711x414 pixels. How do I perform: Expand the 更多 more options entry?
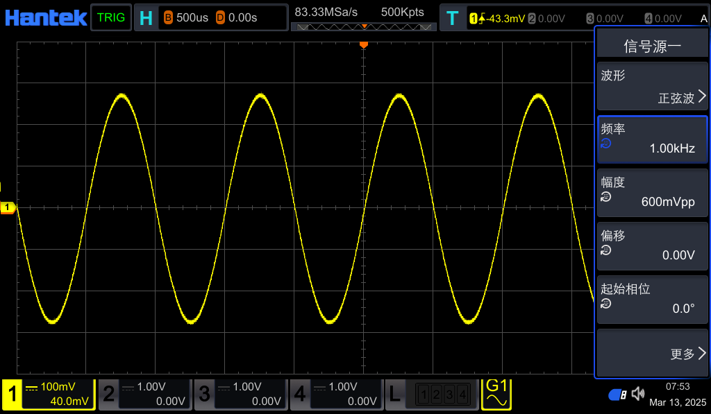pos(651,354)
